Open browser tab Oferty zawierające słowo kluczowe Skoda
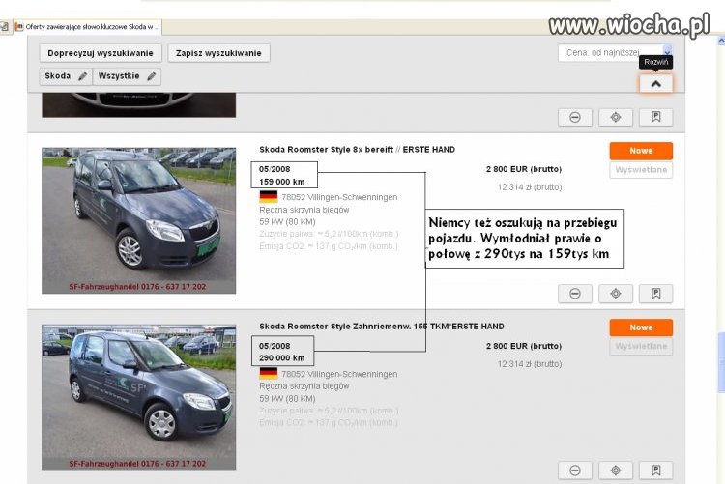Image resolution: width=725 pixels, height=484 pixels. pos(88,27)
